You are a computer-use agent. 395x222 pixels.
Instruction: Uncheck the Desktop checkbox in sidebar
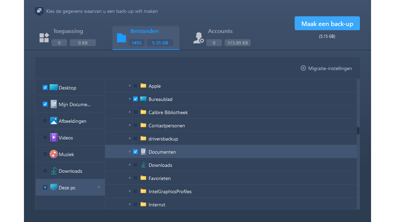click(x=45, y=88)
